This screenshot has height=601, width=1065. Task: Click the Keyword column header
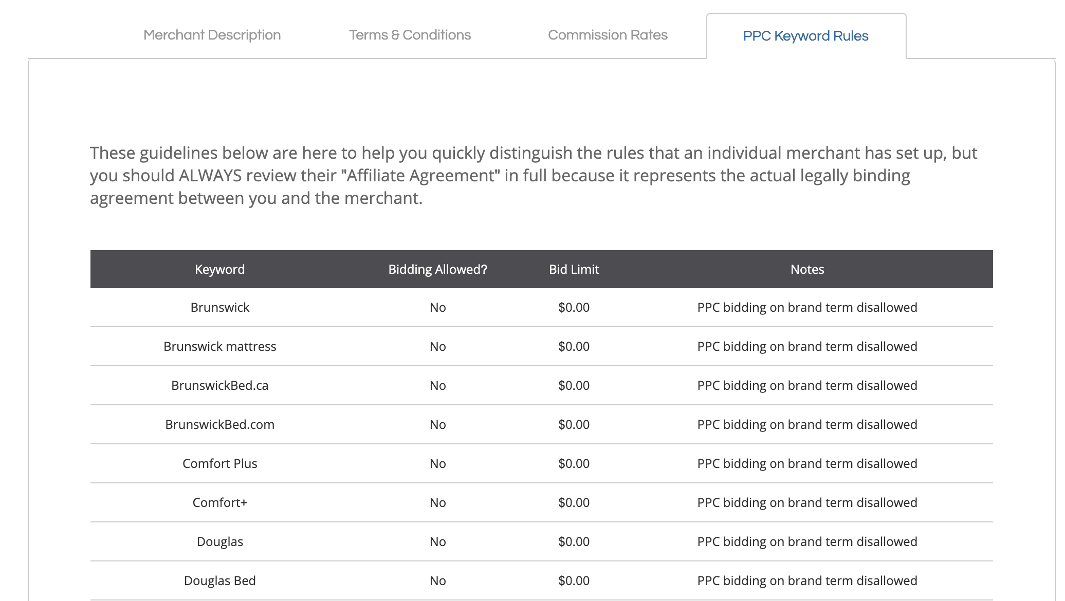(x=219, y=269)
